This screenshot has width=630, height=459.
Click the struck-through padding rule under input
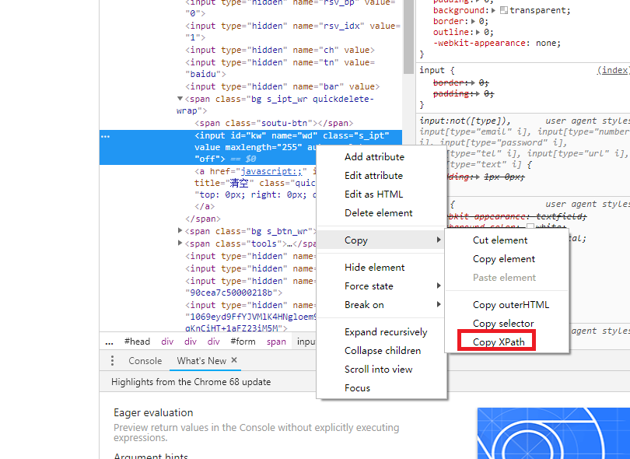click(464, 93)
